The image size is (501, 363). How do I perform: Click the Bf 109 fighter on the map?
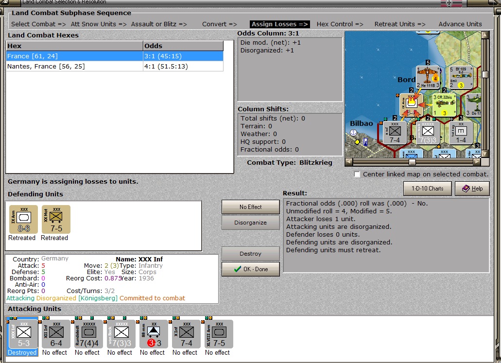[461, 77]
